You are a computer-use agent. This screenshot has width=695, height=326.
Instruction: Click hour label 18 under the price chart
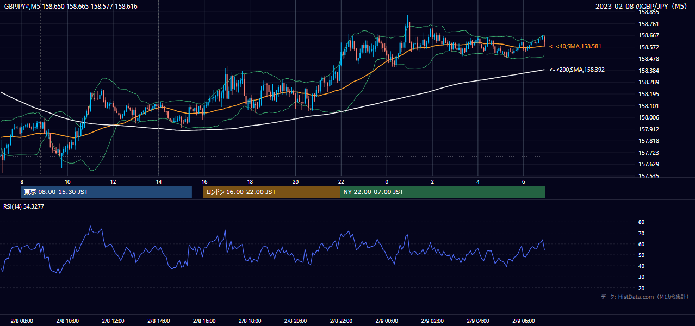250,181
